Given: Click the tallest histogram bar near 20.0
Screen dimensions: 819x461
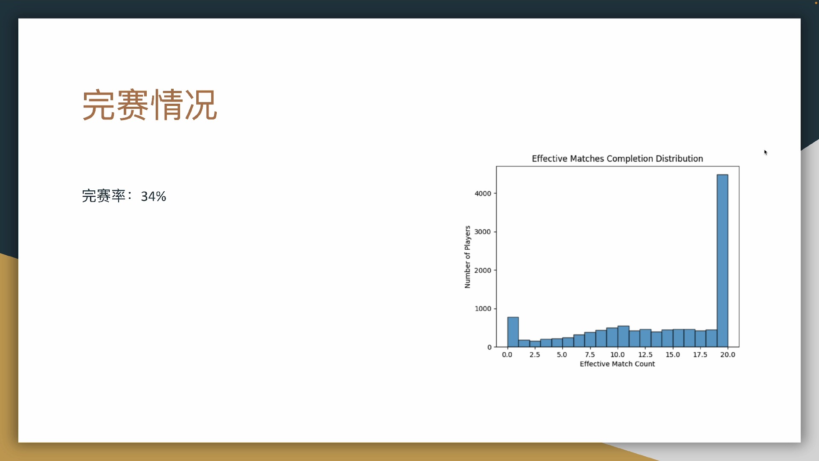Looking at the screenshot, I should (722, 260).
